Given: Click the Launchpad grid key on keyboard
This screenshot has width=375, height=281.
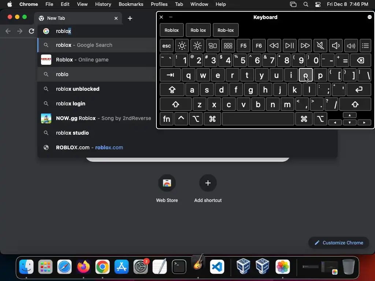Looking at the screenshot, I should tap(228, 46).
